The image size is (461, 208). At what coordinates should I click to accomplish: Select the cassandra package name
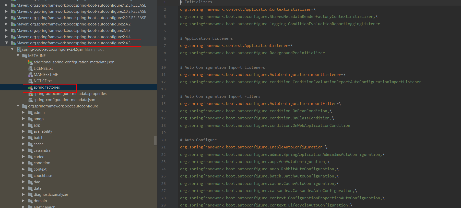click(42, 150)
